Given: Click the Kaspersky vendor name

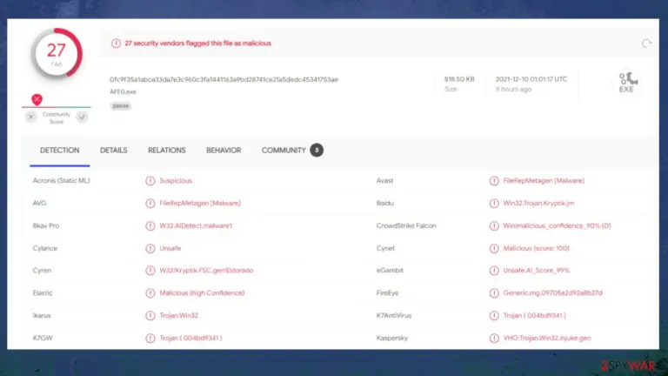Looking at the screenshot, I should [x=392, y=338].
